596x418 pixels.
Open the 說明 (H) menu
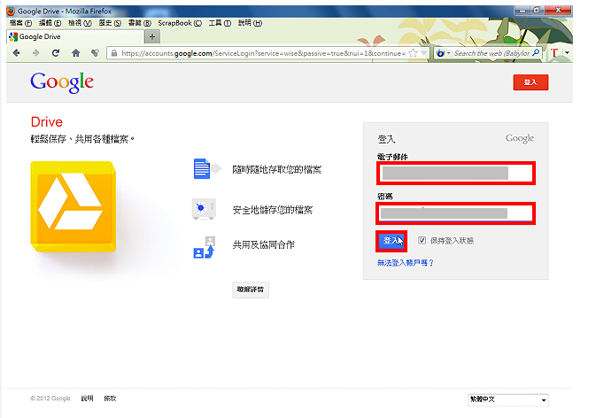250,23
